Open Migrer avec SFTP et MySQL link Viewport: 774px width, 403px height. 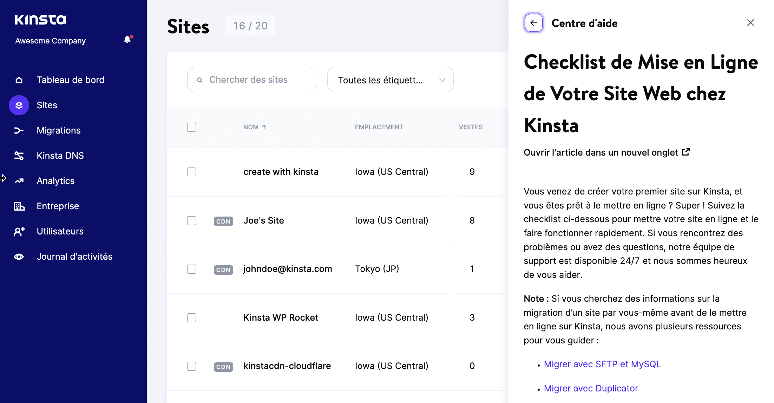click(602, 364)
